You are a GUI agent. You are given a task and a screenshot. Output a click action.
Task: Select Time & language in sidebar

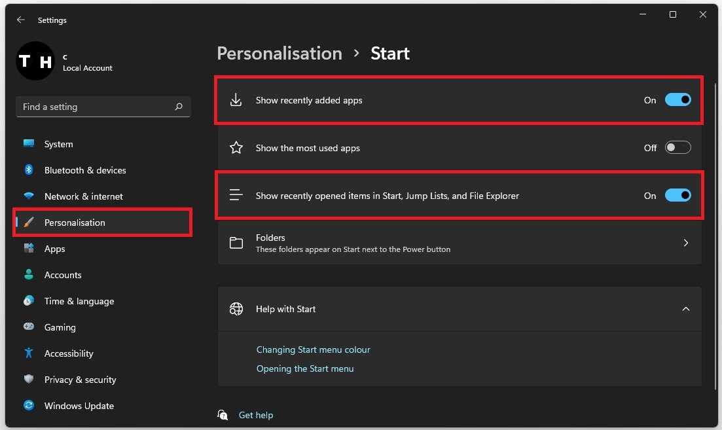(79, 301)
